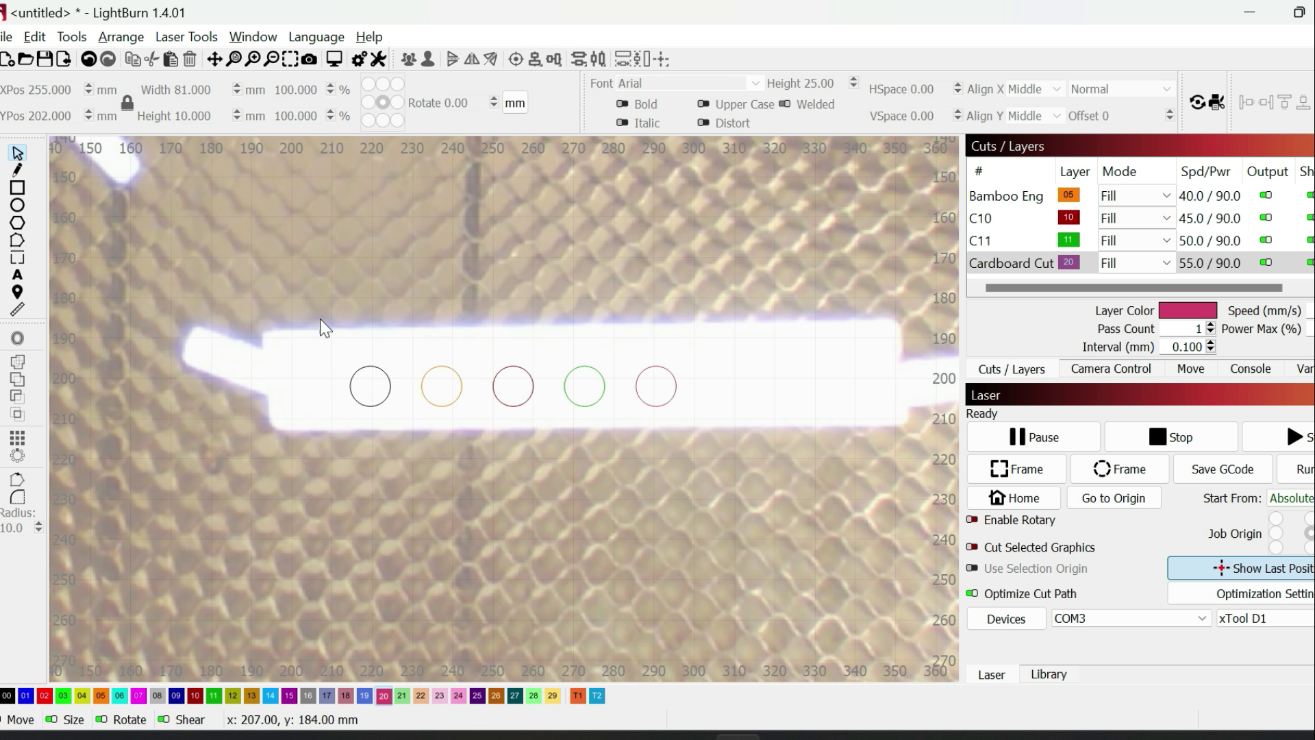The height and width of the screenshot is (740, 1315).
Task: Activate the Text creation tool
Action: [18, 275]
